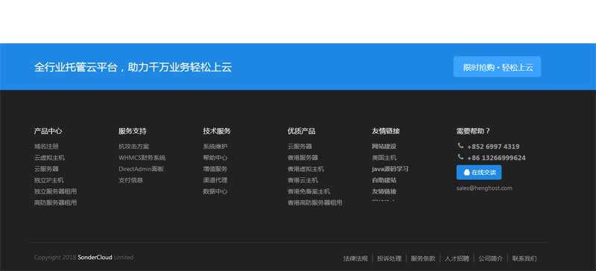Click the 香港虚拟主机 link
596x271 pixels.
click(x=305, y=169)
